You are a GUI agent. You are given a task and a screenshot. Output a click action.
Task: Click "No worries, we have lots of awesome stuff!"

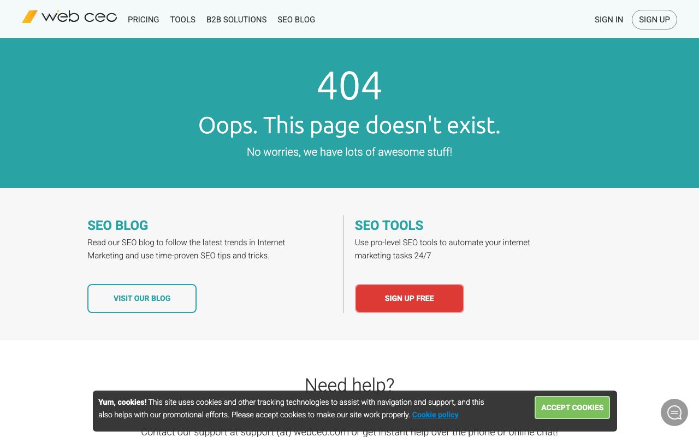click(349, 152)
